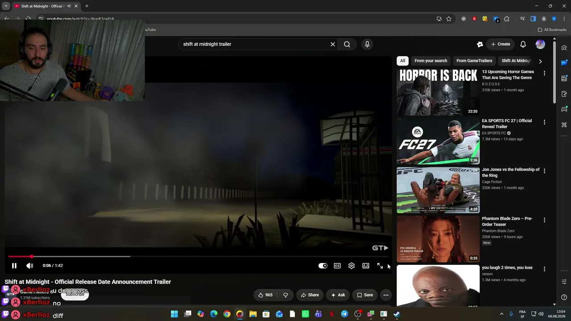Image resolution: width=571 pixels, height=321 pixels.
Task: Open Chrome tab search dropdown arrow
Action: coord(6,6)
